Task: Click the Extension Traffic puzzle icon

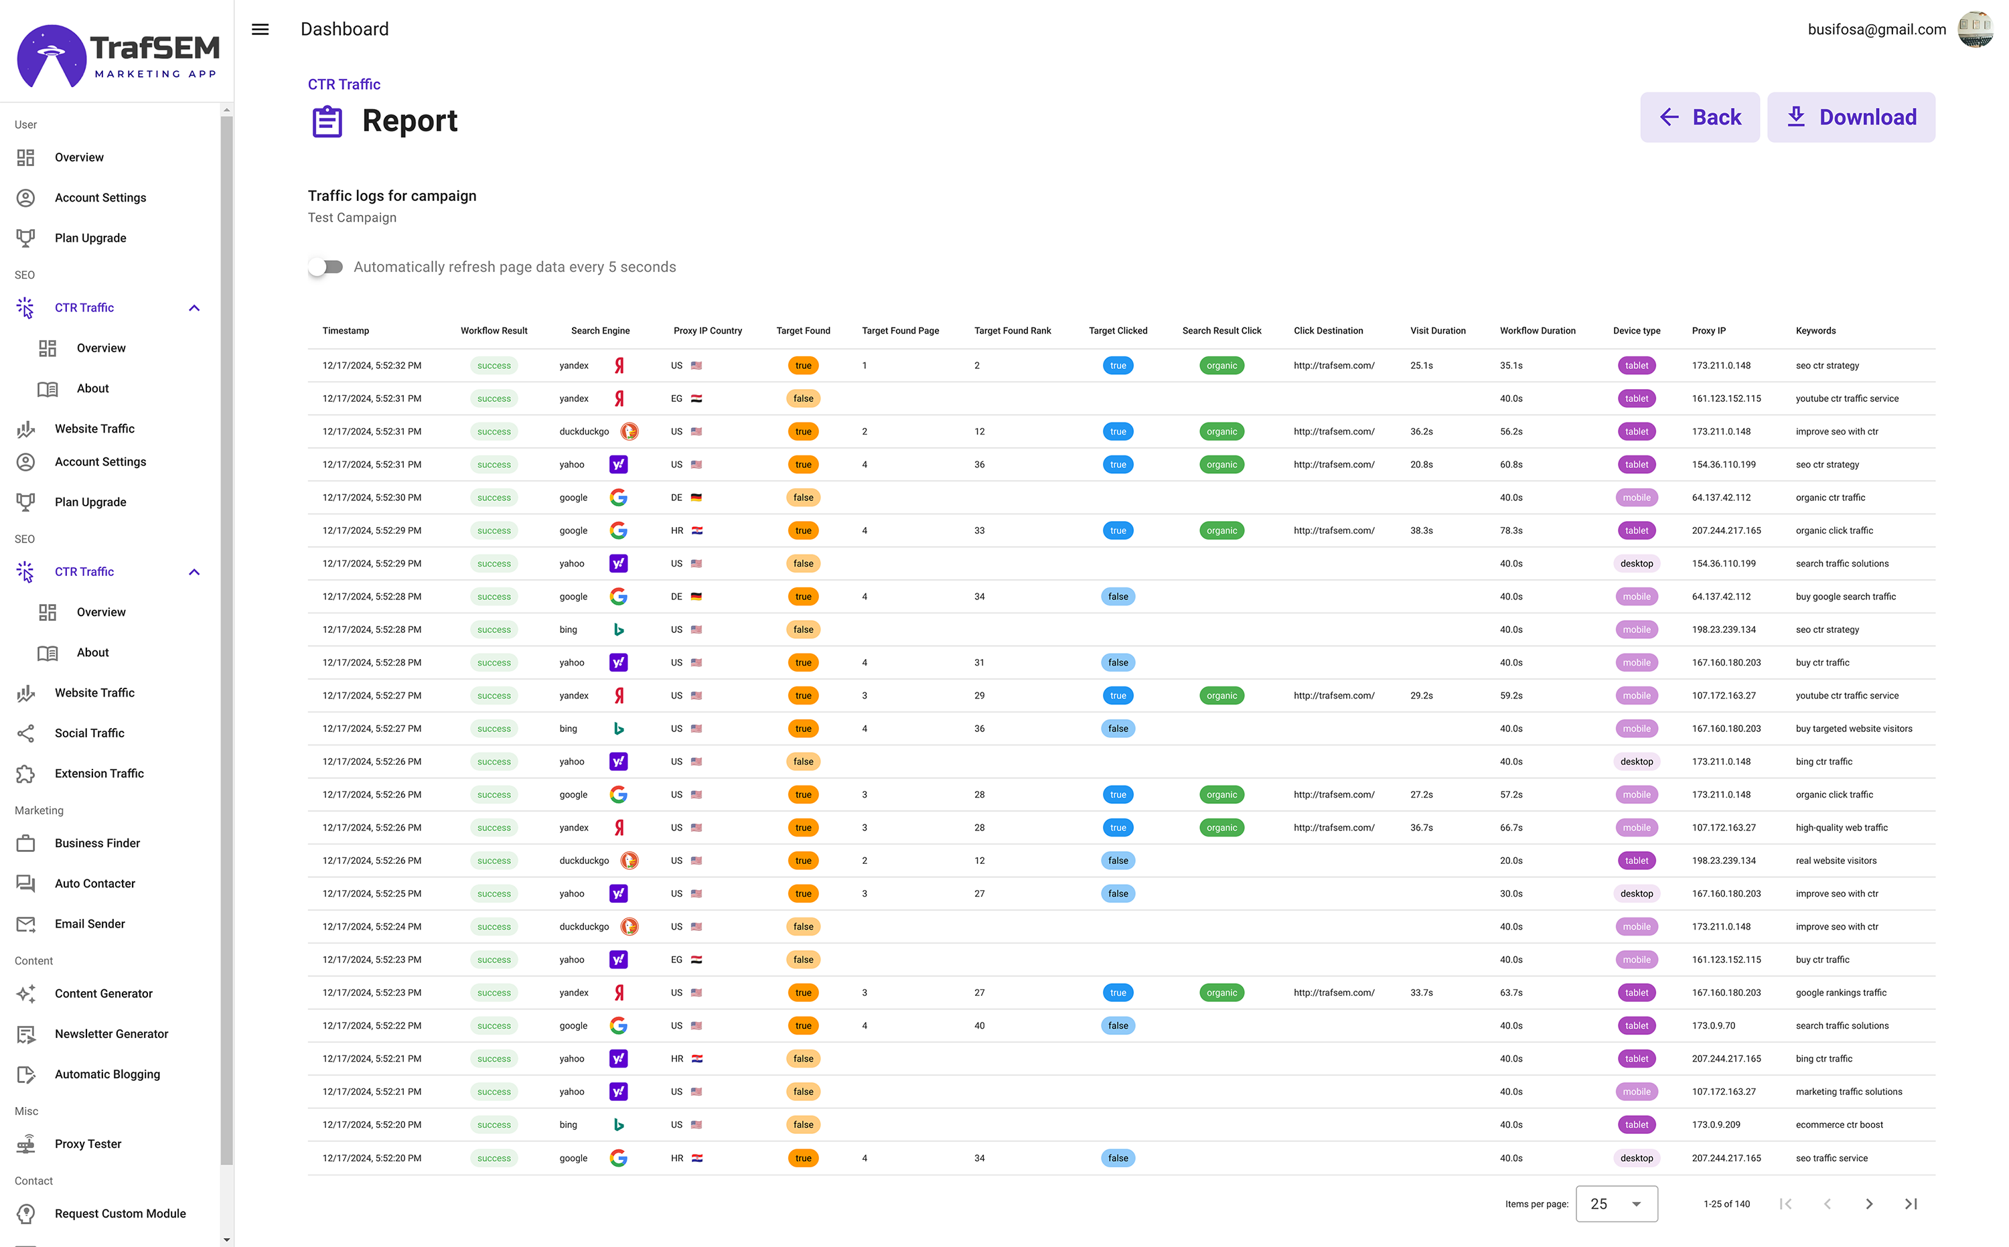Action: pos(25,774)
